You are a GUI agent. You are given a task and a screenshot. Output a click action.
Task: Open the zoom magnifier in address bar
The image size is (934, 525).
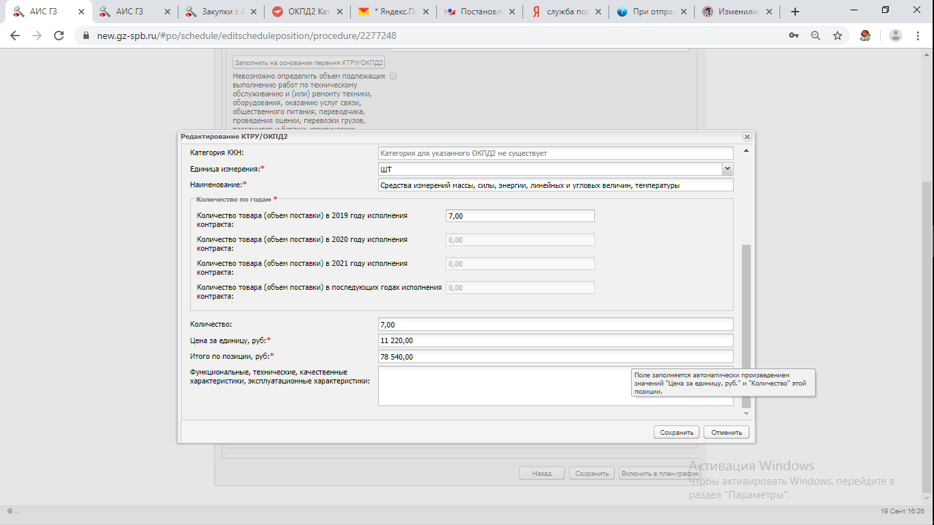point(816,36)
